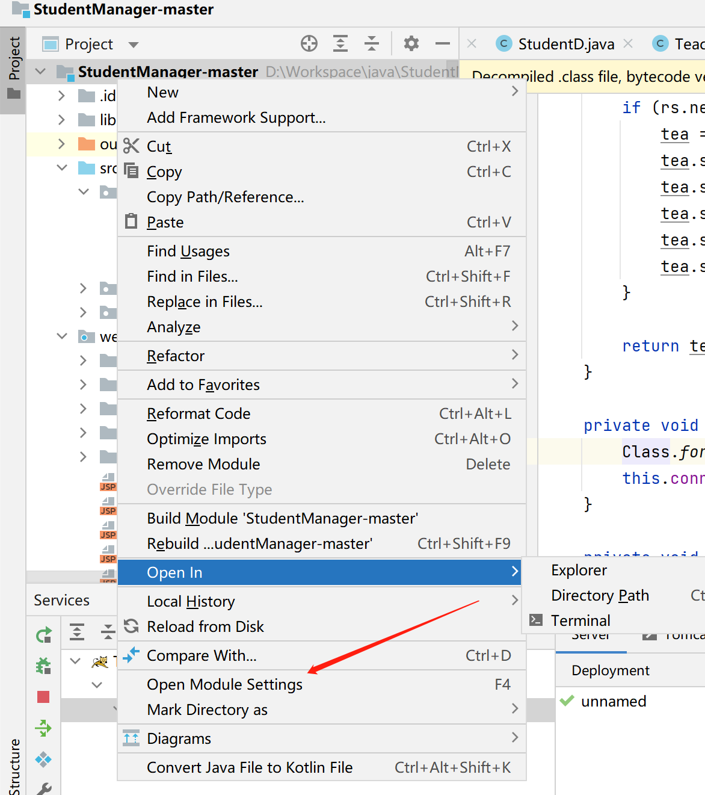Open the Project view dropdown arrow
Screen dimensions: 705x795
click(134, 45)
